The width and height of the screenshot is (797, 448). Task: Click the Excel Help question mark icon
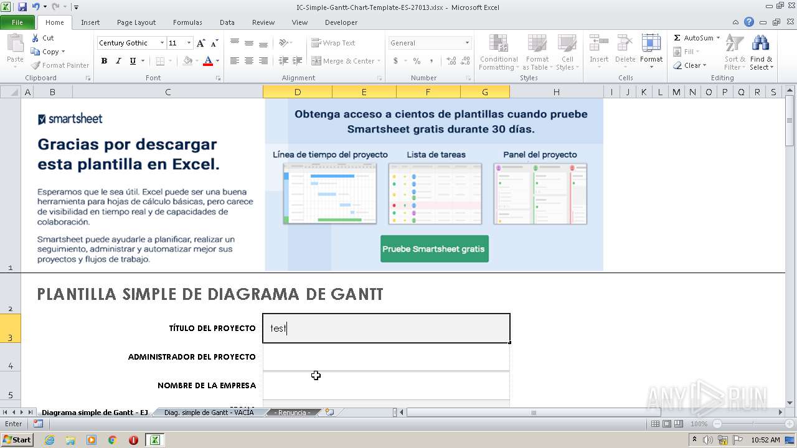point(749,22)
